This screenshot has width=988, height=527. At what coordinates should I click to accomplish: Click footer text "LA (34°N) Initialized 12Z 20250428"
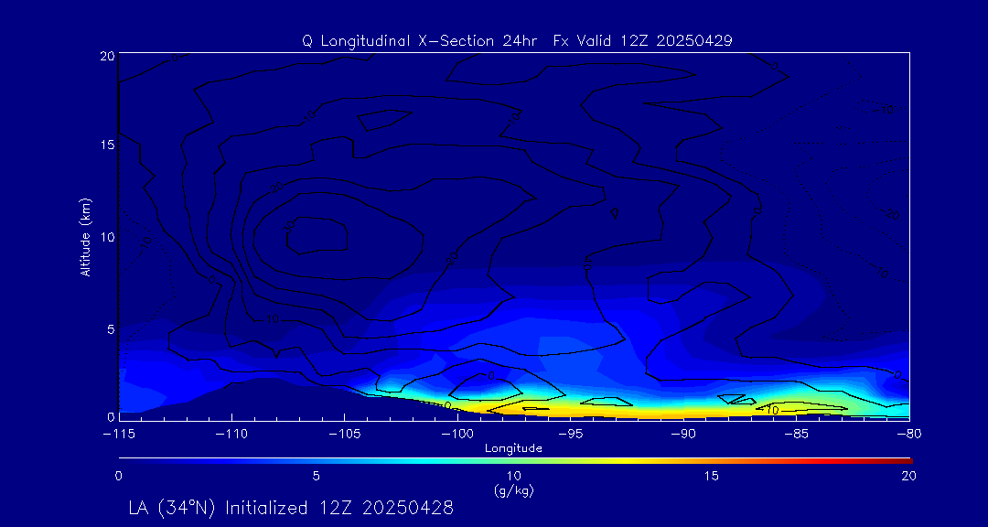coord(291,508)
